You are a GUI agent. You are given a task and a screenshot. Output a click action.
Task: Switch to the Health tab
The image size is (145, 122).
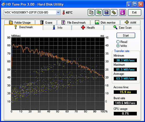point(88,28)
